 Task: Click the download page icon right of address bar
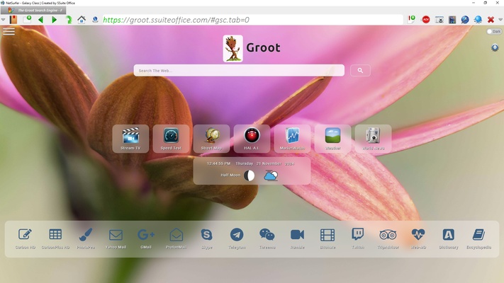point(411,19)
